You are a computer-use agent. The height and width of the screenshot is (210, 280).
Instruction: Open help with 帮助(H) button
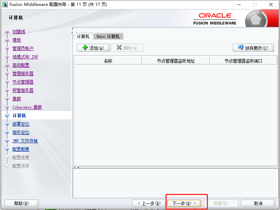21,203
